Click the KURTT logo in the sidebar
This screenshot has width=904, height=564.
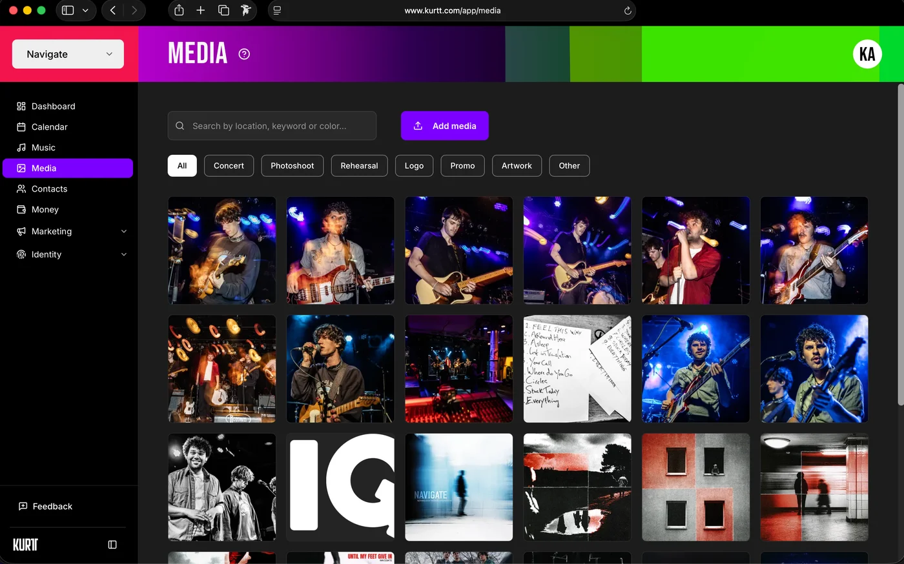coord(26,545)
